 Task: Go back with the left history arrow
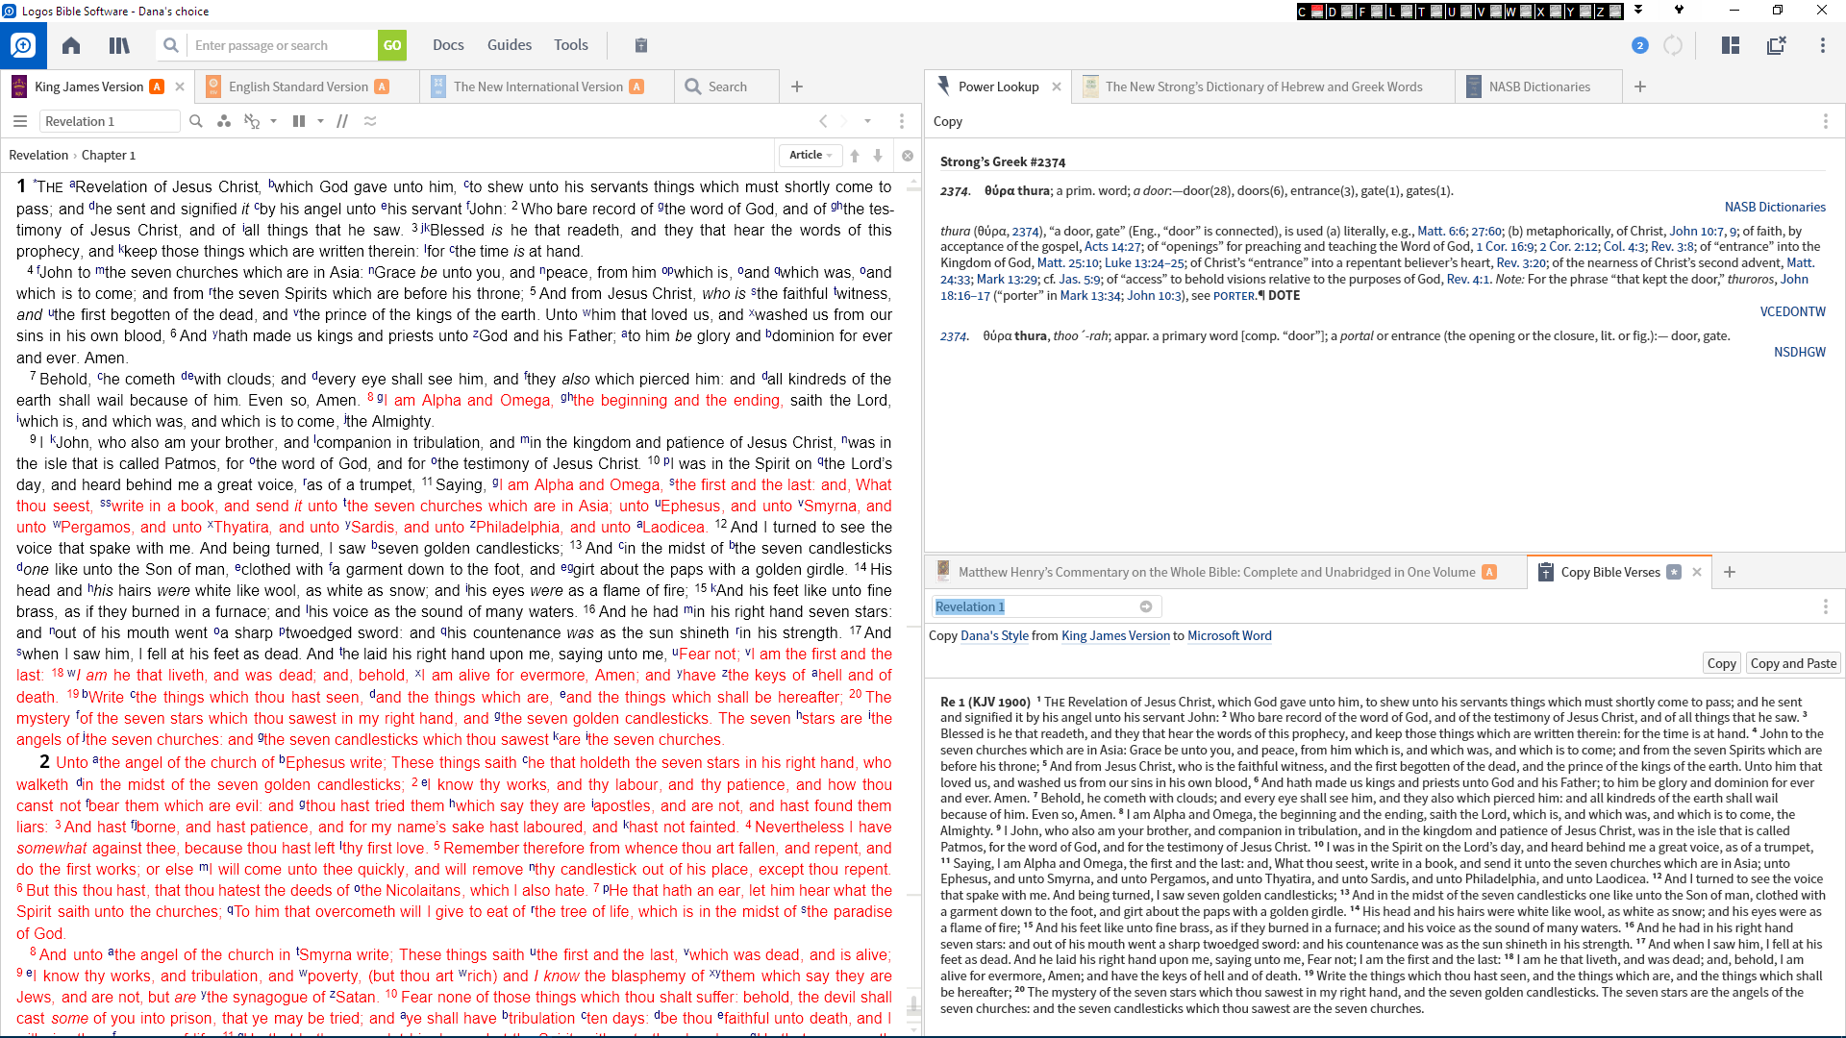coord(823,121)
